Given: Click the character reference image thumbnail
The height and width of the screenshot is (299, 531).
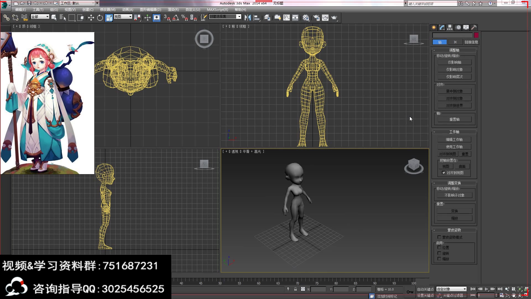Looking at the screenshot, I should click(48, 103).
